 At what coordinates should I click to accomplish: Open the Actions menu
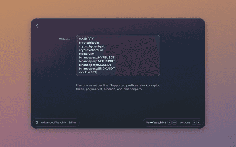coord(185,122)
